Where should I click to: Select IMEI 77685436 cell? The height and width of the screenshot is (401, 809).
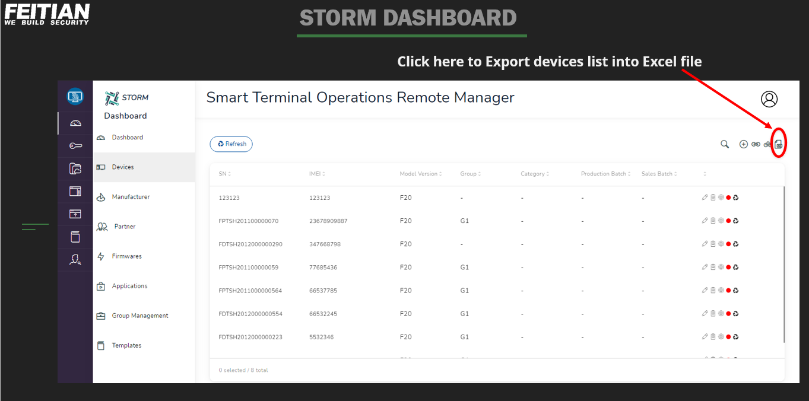(323, 267)
